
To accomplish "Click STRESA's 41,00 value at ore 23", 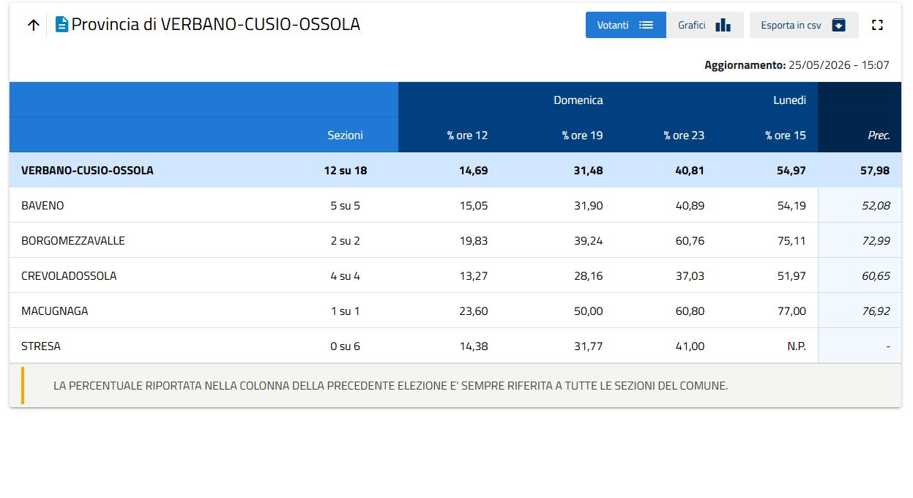I will (x=690, y=346).
